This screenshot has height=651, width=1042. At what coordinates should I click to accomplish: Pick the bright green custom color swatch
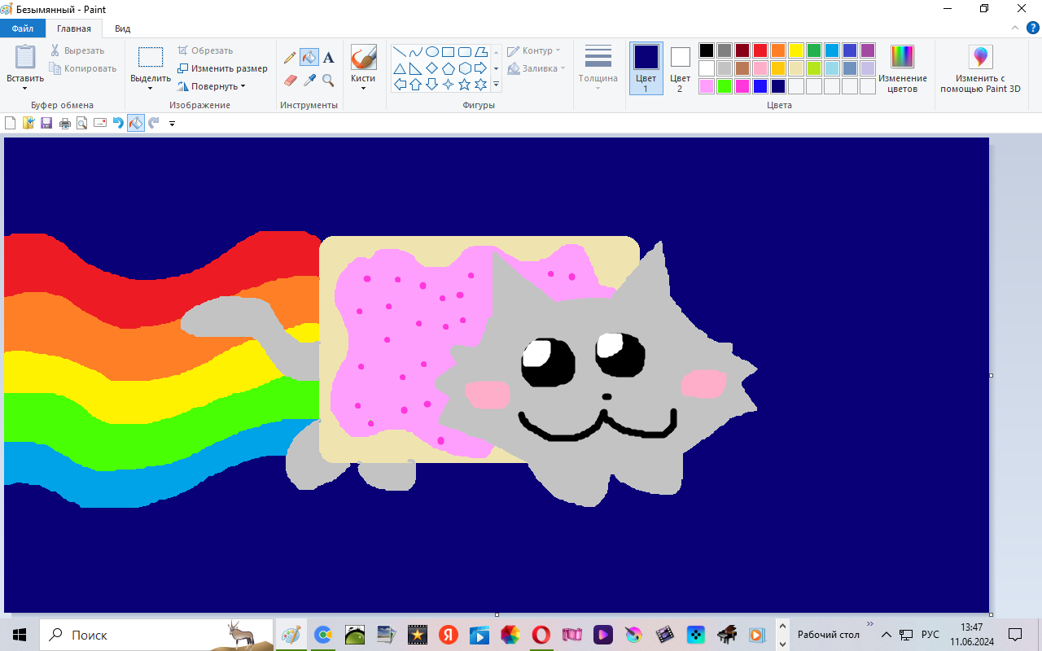(x=725, y=86)
